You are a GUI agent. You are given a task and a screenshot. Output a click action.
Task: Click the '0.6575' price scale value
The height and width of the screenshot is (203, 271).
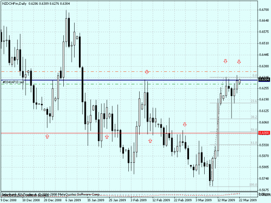click(264, 32)
